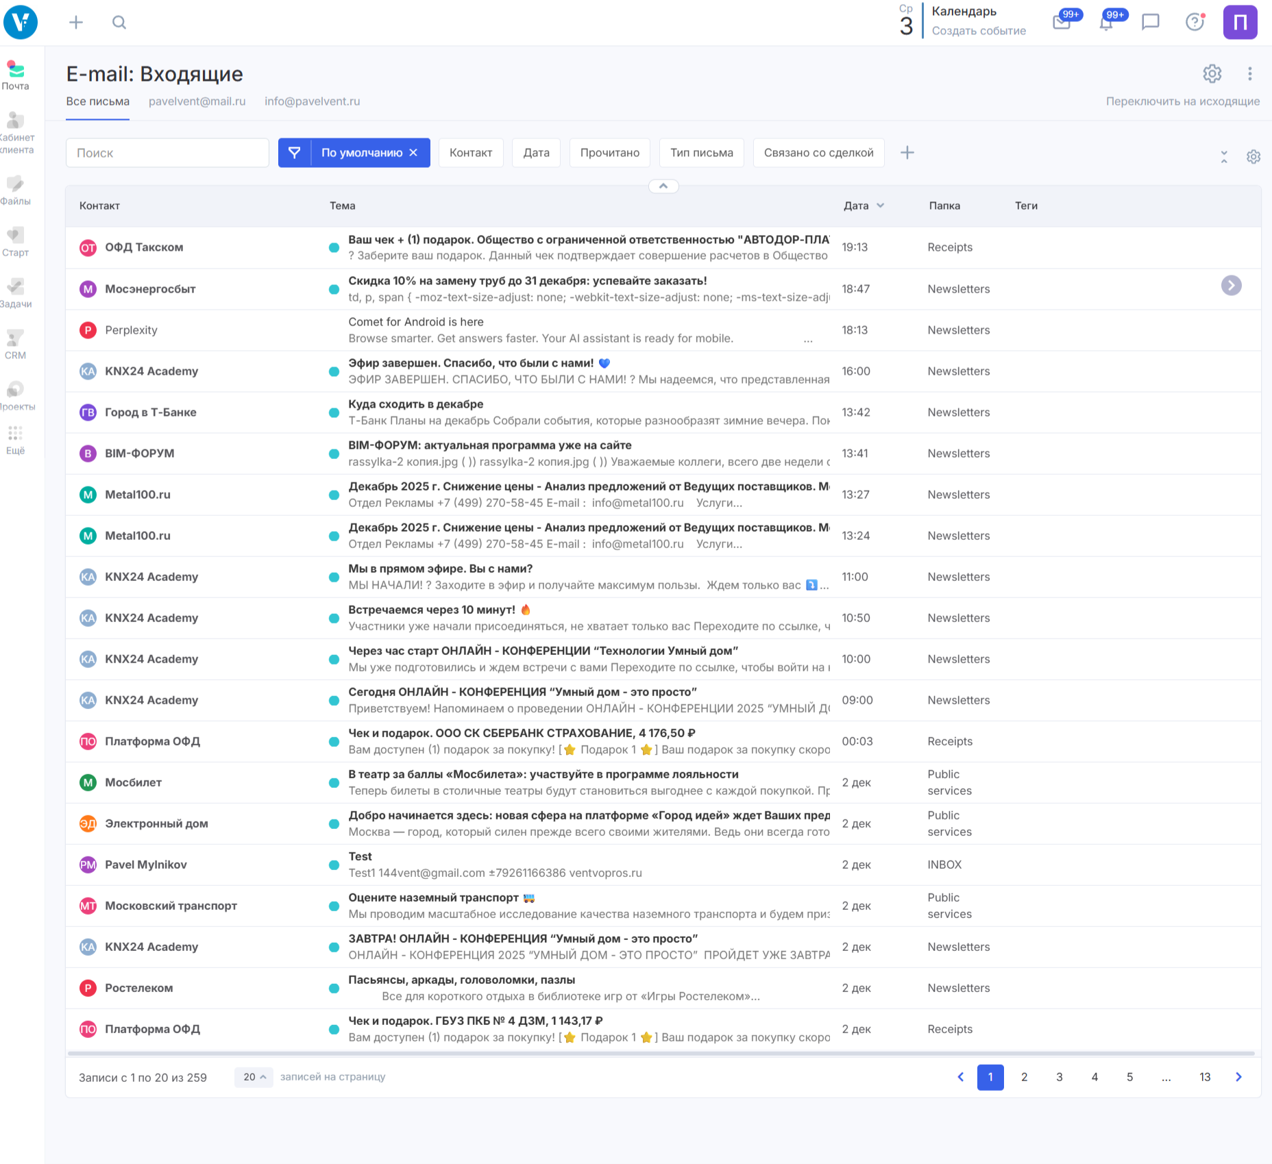Collapse the filter panel with the chevron
1272x1164 pixels.
click(x=663, y=186)
